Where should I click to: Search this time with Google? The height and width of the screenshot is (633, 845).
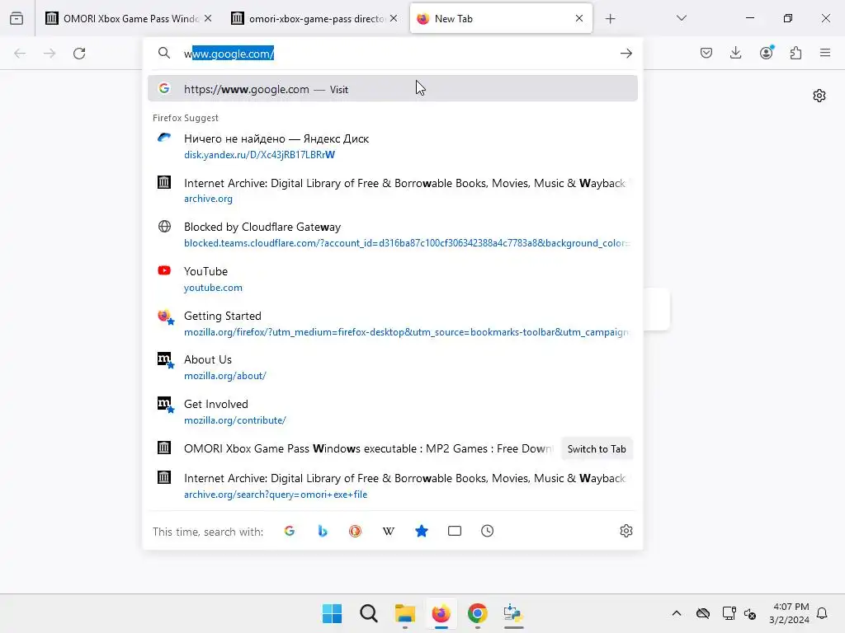[290, 532]
